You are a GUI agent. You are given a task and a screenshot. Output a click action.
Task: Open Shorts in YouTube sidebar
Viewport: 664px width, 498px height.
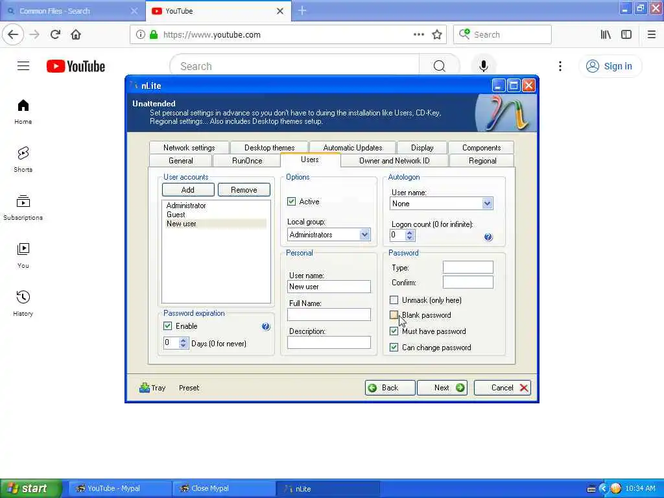pos(23,160)
